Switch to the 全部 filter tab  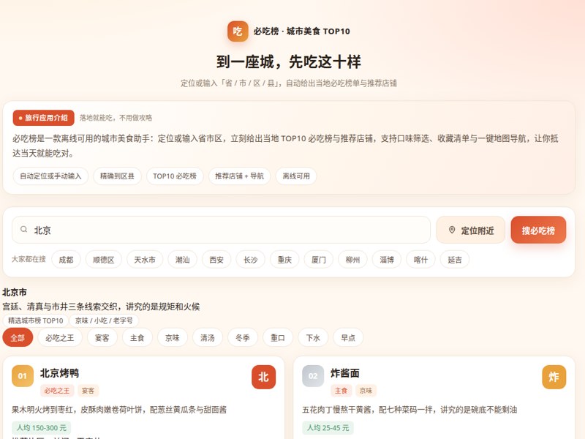[18, 338]
